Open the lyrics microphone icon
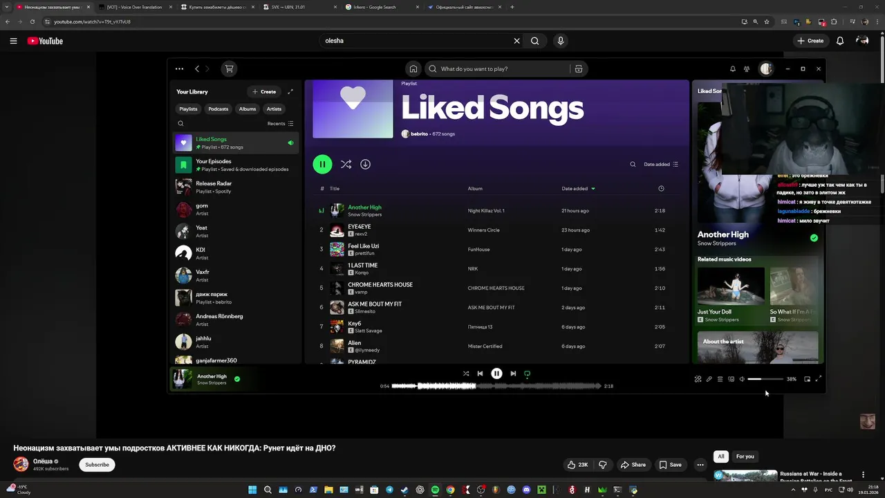The image size is (885, 498). tap(709, 379)
